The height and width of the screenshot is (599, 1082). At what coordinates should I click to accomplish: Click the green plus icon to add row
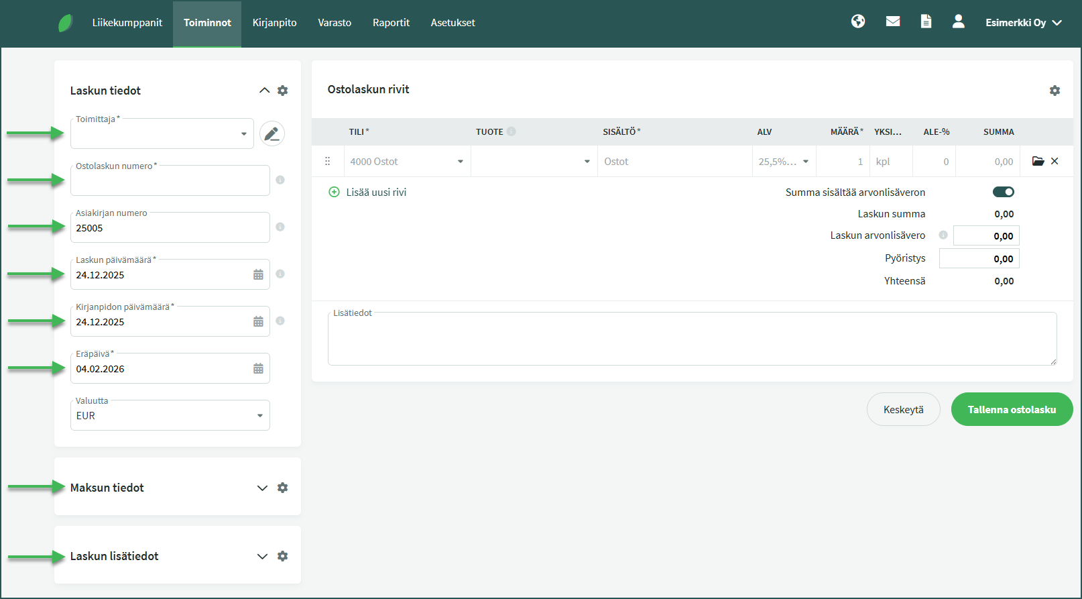pos(334,192)
